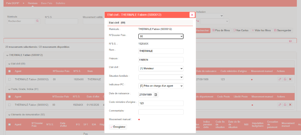The width and height of the screenshot is (301, 135).
Task: Switch to the Base Paie tab
Action: 47,3
